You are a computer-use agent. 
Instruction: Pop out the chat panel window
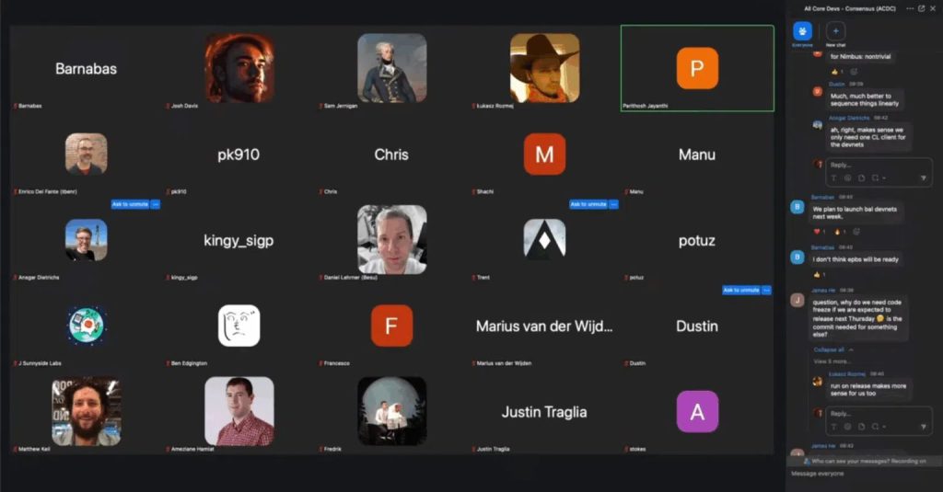click(x=922, y=8)
